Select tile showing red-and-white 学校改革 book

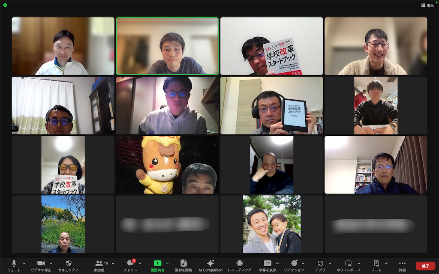click(271, 46)
